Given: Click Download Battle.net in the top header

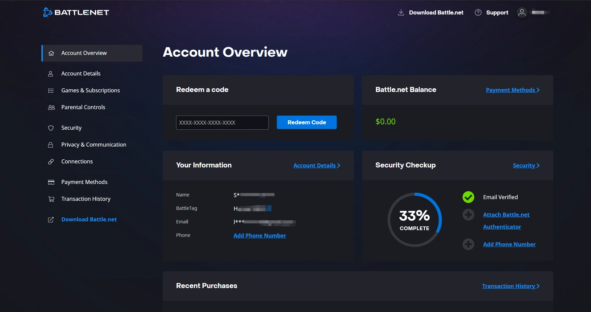Looking at the screenshot, I should click(x=436, y=12).
